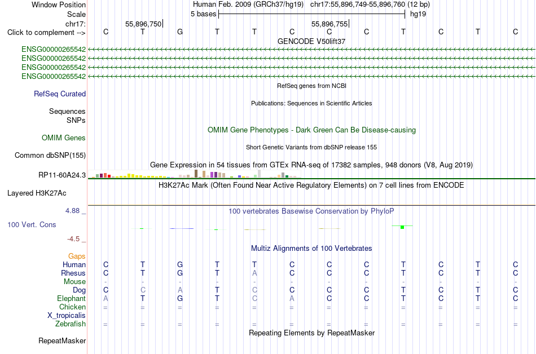This screenshot has width=536, height=354.
Task: Click '100 vertebrates Basewise Conservation by PhyloP' title
Action: pyautogui.click(x=311, y=211)
